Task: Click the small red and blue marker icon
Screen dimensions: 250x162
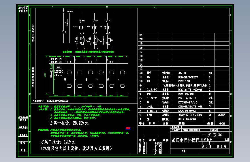Action: click(128, 128)
